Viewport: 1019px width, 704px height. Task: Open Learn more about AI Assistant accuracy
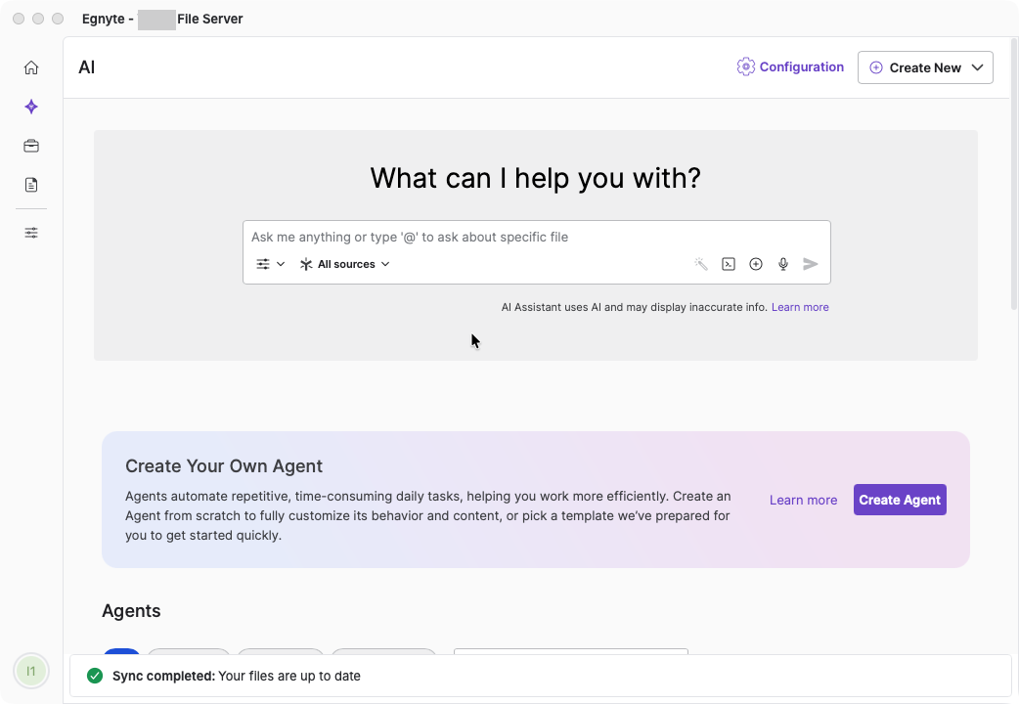[x=800, y=306]
